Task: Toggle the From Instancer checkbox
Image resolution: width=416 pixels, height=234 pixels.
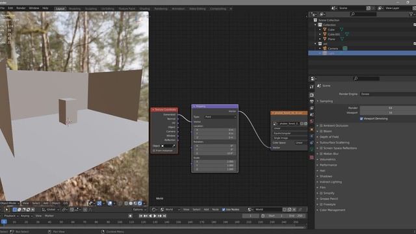Action: (154, 150)
